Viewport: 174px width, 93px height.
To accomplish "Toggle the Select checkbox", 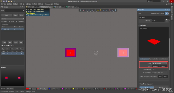I will (x=2, y=21).
